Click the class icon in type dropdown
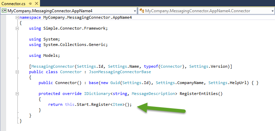The image size is (275, 131). (x=142, y=11)
